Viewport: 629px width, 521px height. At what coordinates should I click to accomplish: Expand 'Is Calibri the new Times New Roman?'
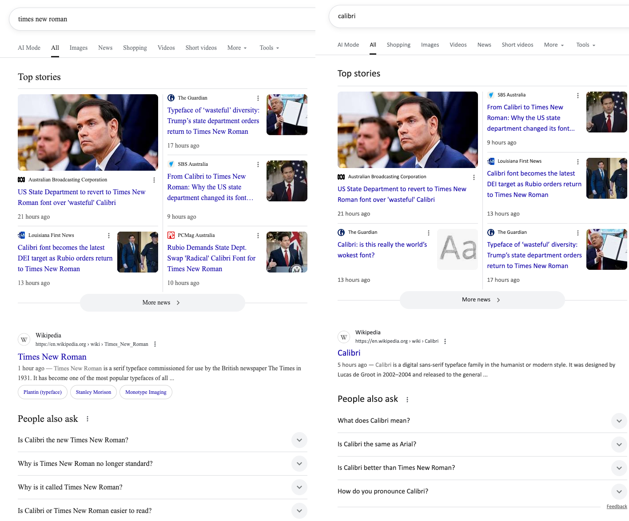[x=163, y=440]
